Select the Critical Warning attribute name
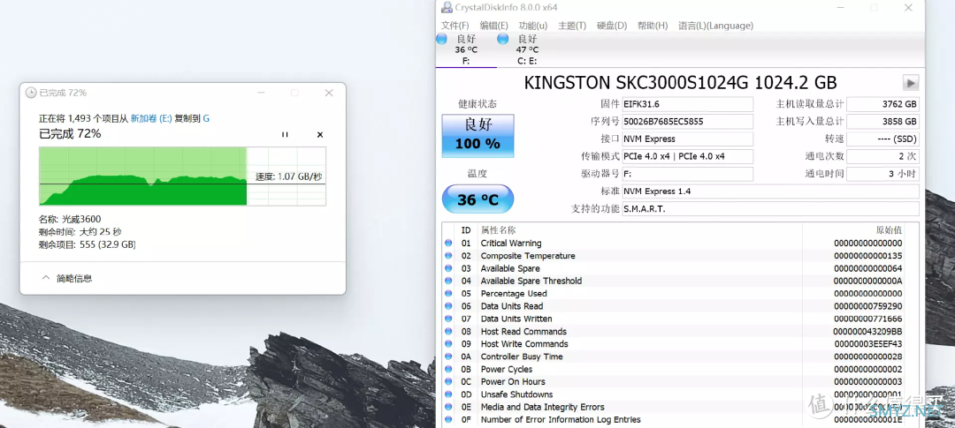Screen dimensions: 955x428 pyautogui.click(x=511, y=244)
